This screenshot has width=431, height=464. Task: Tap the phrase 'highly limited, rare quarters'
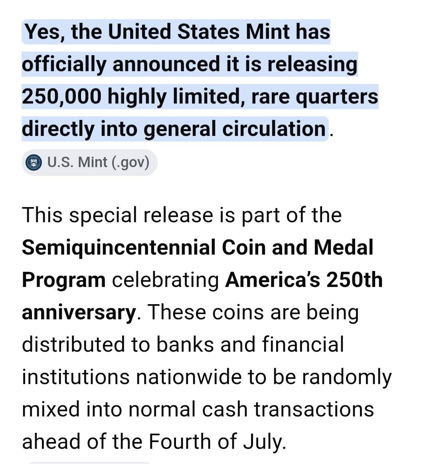[x=243, y=97]
